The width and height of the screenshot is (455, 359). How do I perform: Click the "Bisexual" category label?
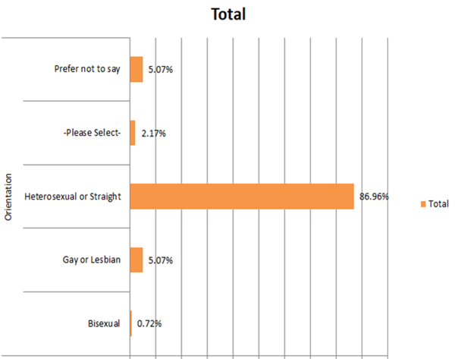[104, 324]
